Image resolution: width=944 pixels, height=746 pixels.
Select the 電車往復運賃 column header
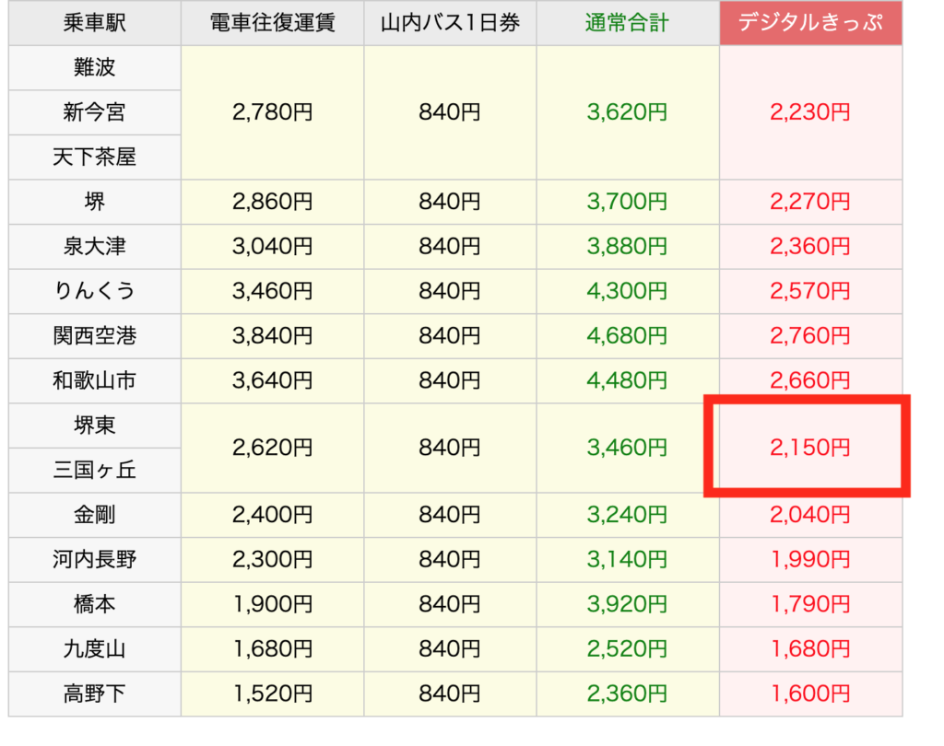click(x=272, y=23)
